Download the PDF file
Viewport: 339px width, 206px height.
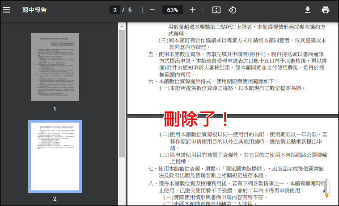pos(308,10)
